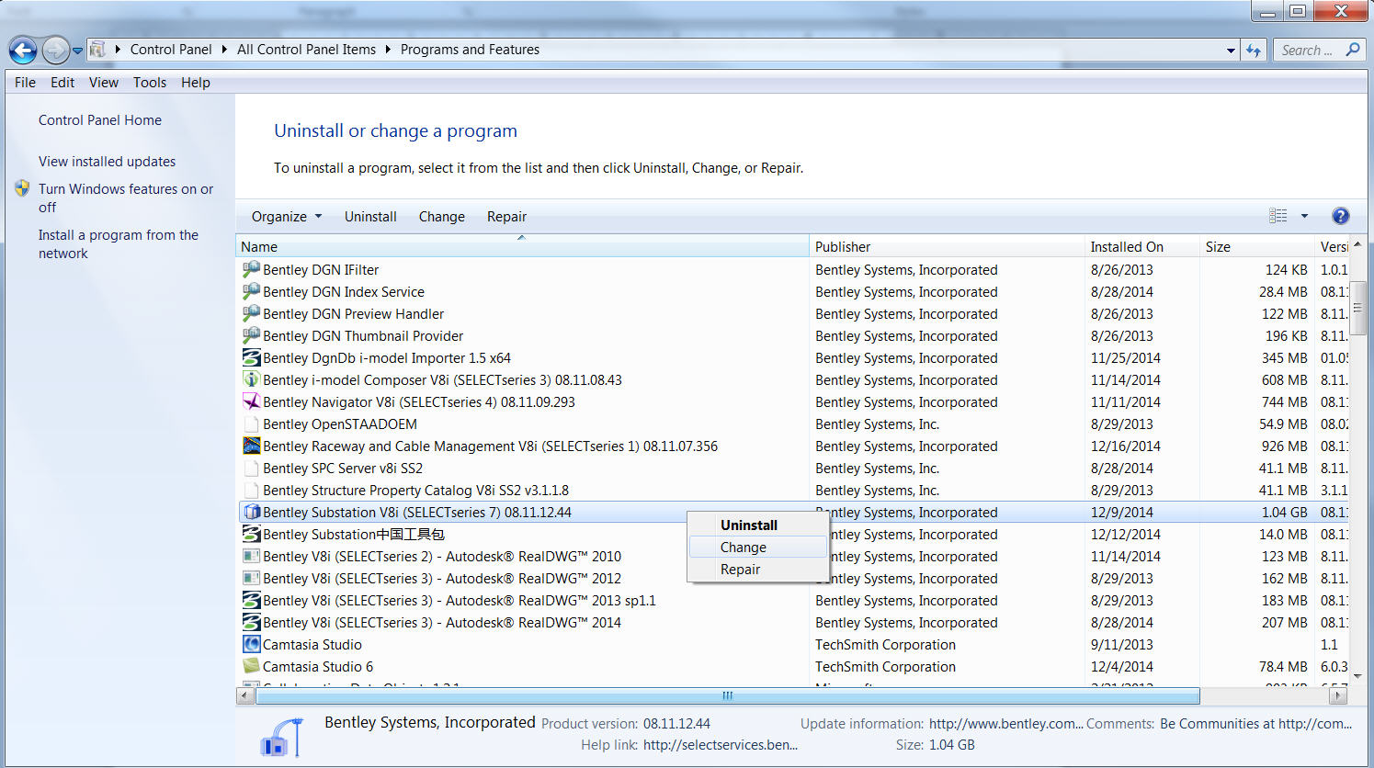
Task: Click the Camtasia Studio icon
Action: click(251, 644)
